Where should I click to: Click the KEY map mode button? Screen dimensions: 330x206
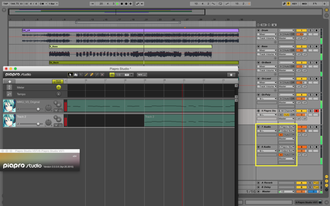pyautogui.click(x=295, y=4)
